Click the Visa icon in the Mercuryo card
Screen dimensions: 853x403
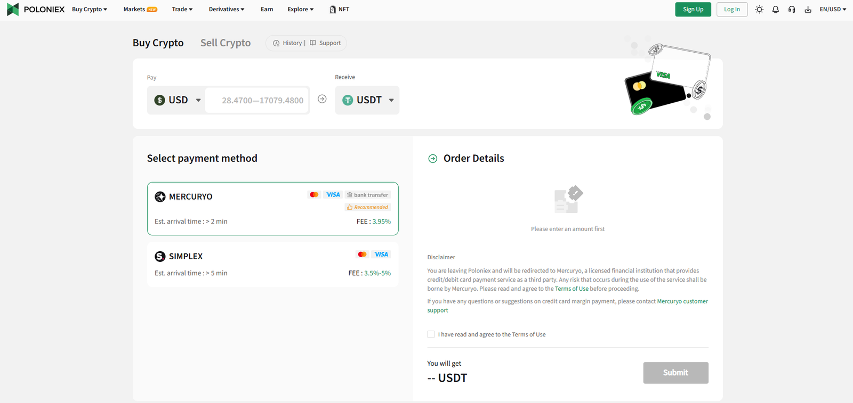pos(333,195)
